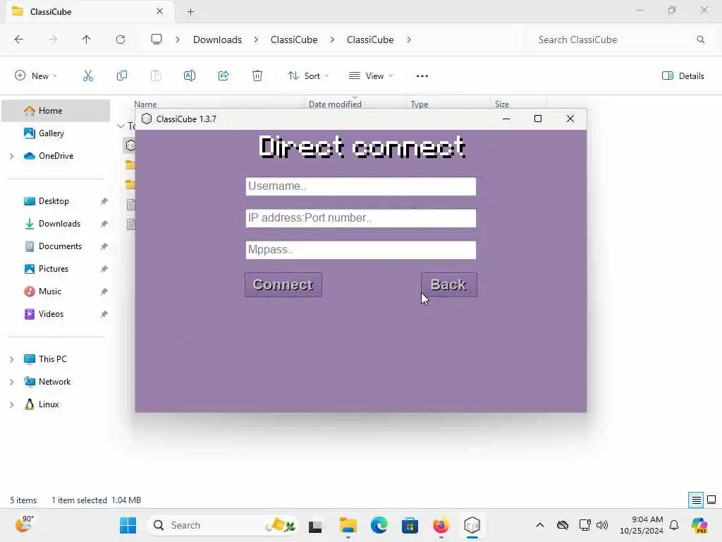Click the Mppass input field
This screenshot has height=542, width=722.
360,250
